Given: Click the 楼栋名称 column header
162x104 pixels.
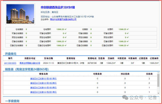Looking at the screenshot, I should click(x=44, y=74).
